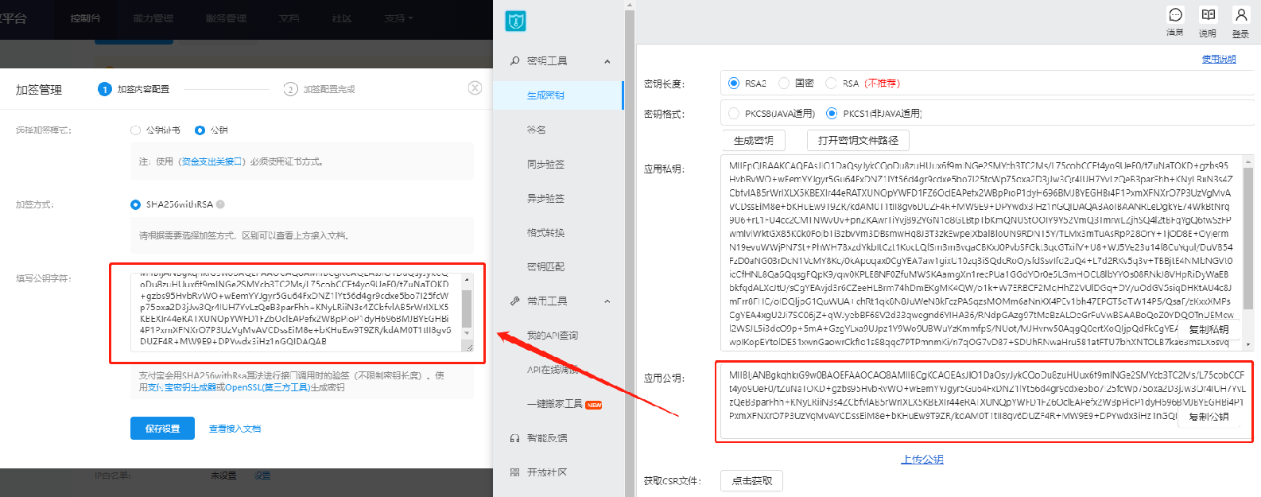Choose RSA (不推荐) key length
This screenshot has height=497, width=1261.
pyautogui.click(x=831, y=83)
